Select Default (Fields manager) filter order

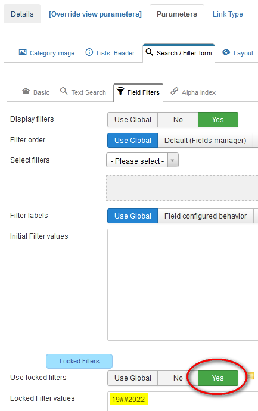point(206,141)
